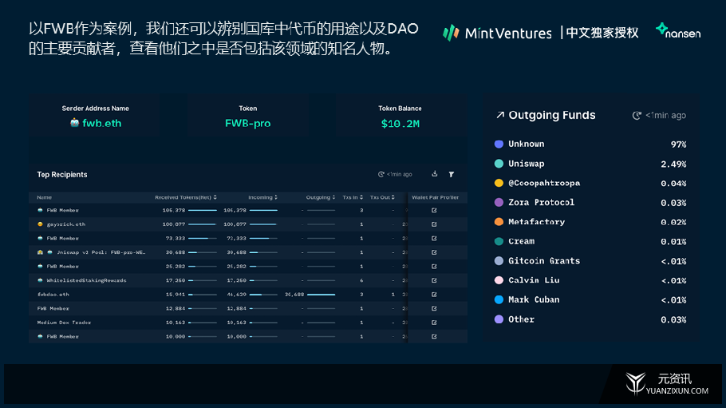Open the filter icon in Top Recipients
The width and height of the screenshot is (726, 408).
tap(452, 174)
